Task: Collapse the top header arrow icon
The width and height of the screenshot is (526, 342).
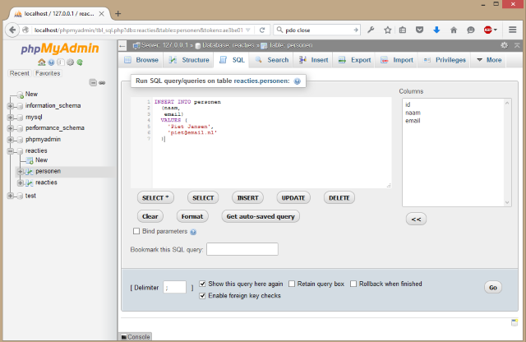Action: [517, 45]
